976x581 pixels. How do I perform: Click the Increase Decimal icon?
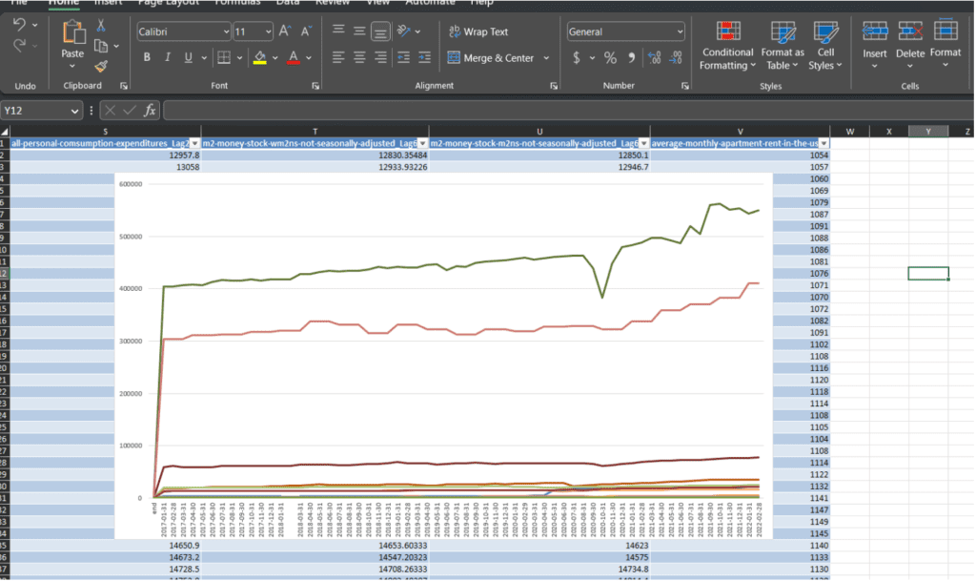[654, 58]
